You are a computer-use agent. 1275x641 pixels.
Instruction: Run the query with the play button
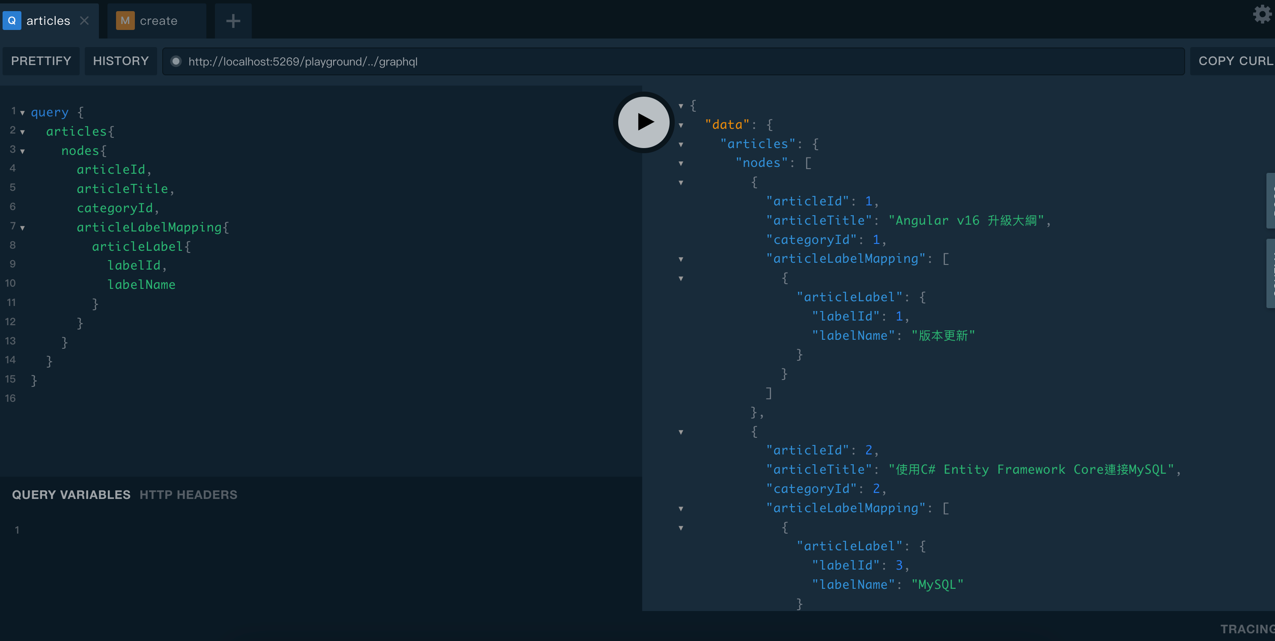pyautogui.click(x=643, y=122)
